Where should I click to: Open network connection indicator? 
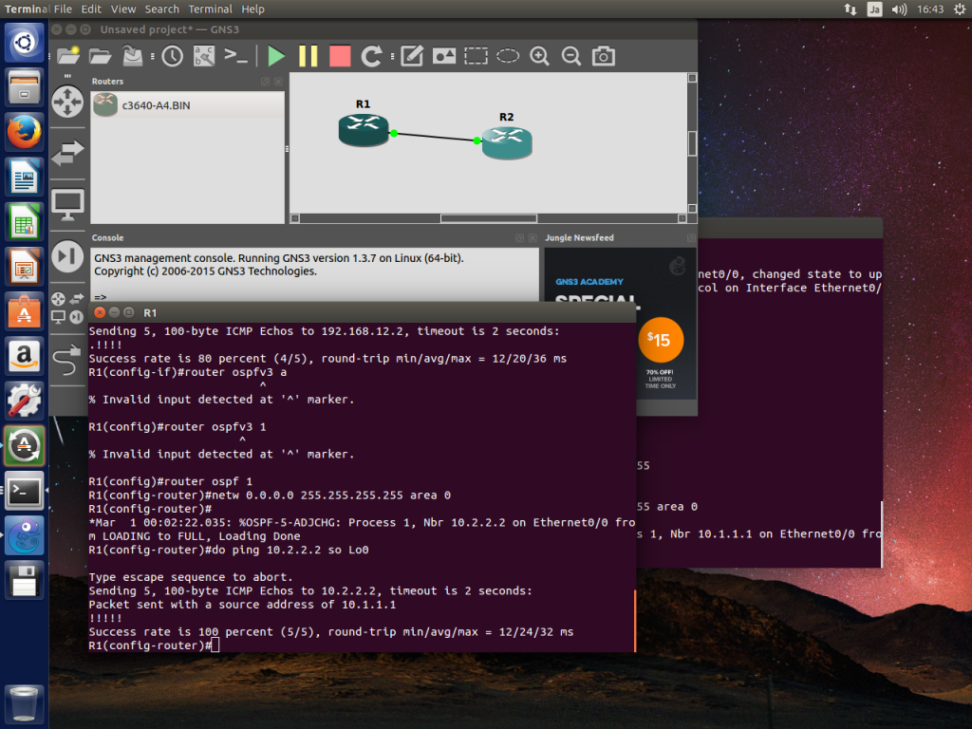click(850, 9)
